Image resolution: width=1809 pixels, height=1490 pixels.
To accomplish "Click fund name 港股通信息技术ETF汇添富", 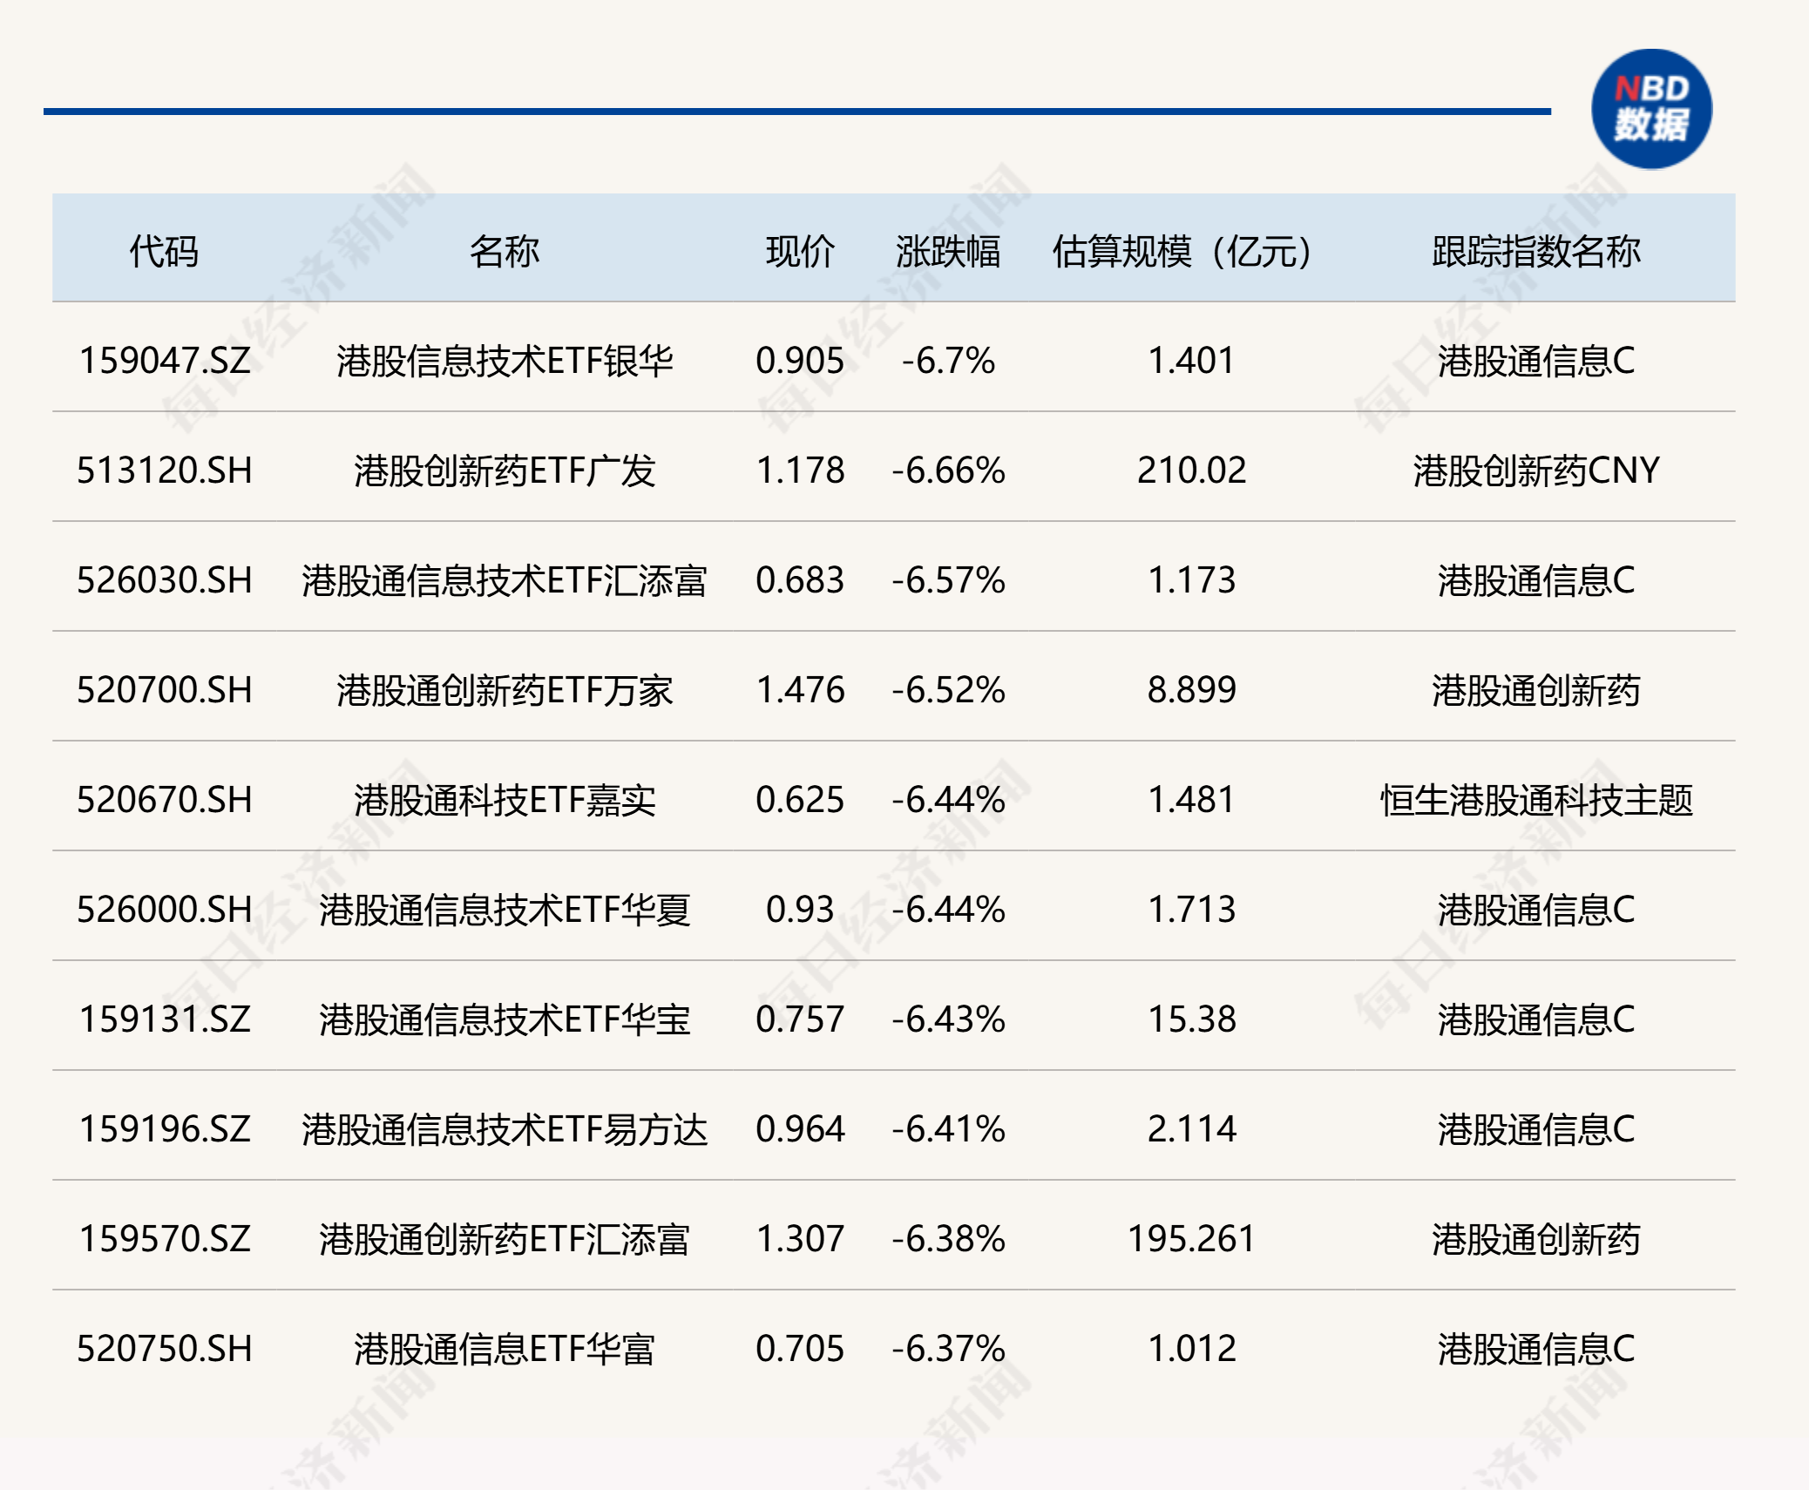I will tap(505, 580).
